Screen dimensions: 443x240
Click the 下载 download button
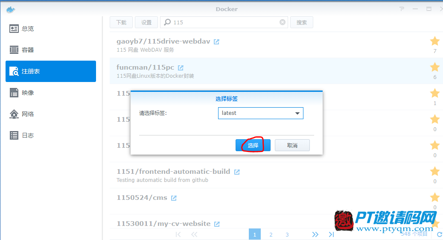pyautogui.click(x=121, y=22)
